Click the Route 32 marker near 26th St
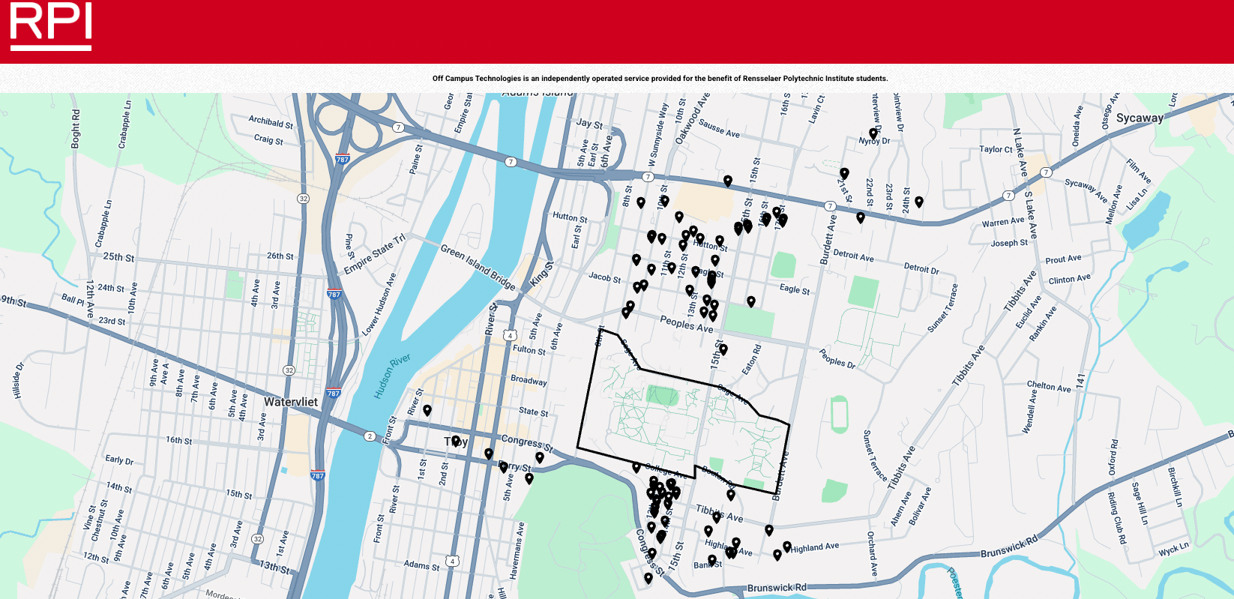The height and width of the screenshot is (599, 1234). tap(303, 199)
